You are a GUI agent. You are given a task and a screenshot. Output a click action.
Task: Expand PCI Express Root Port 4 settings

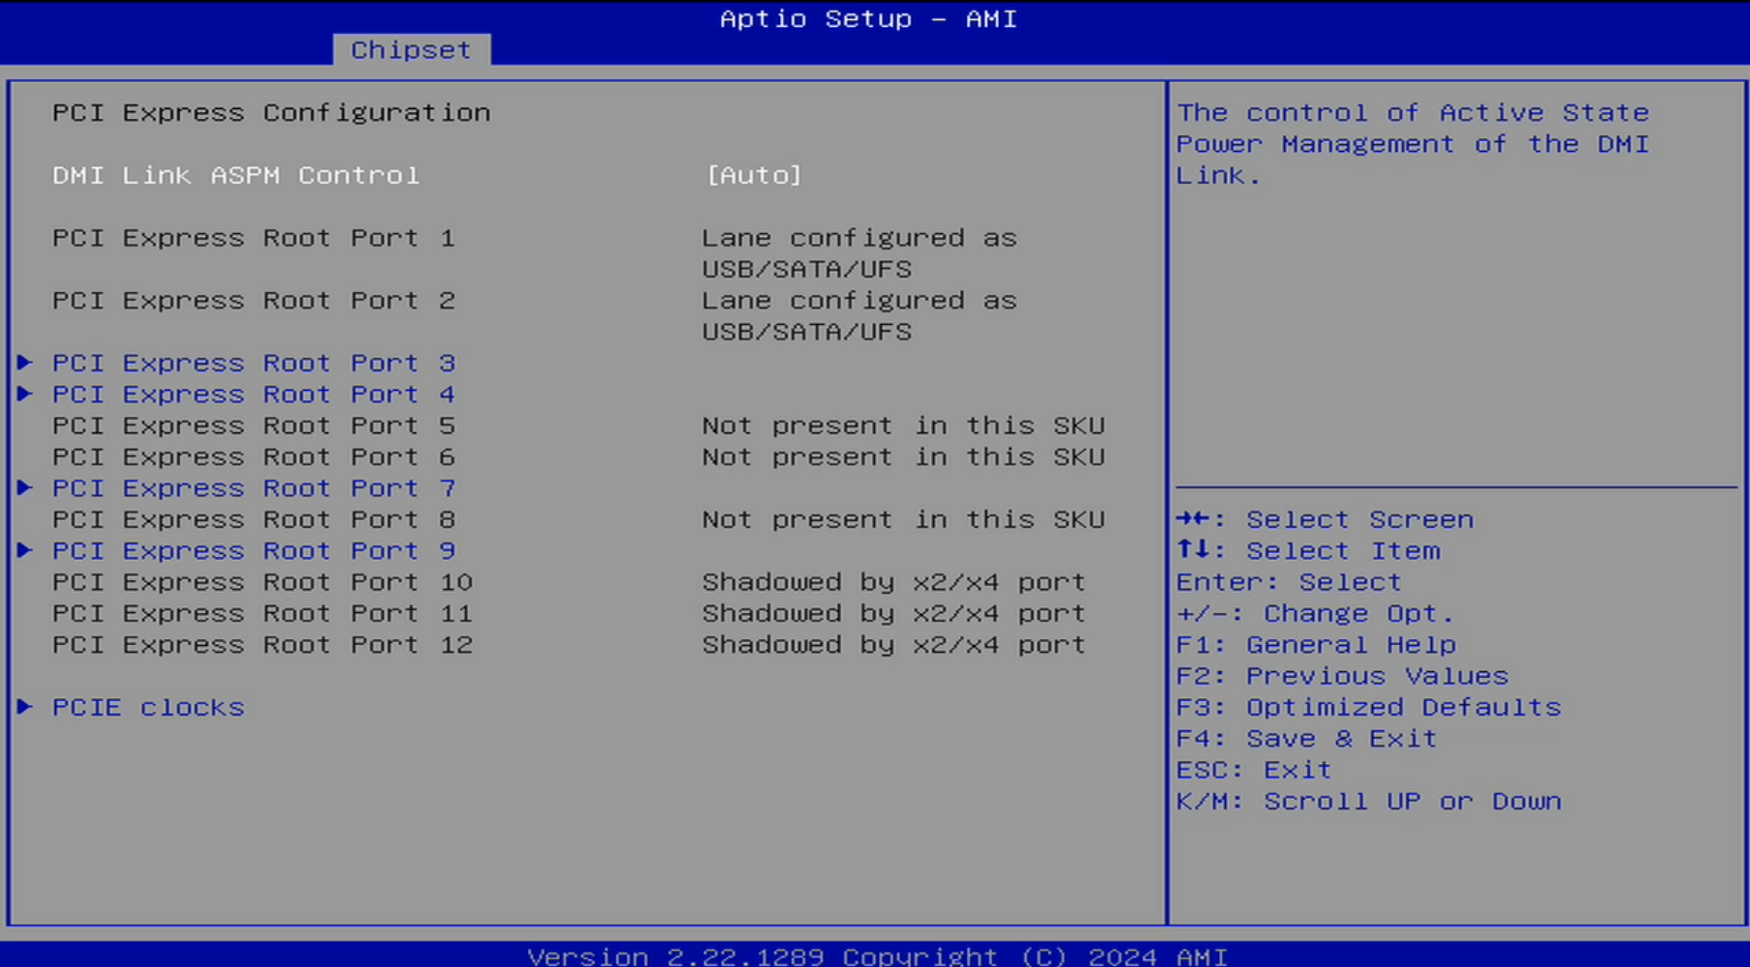click(253, 394)
